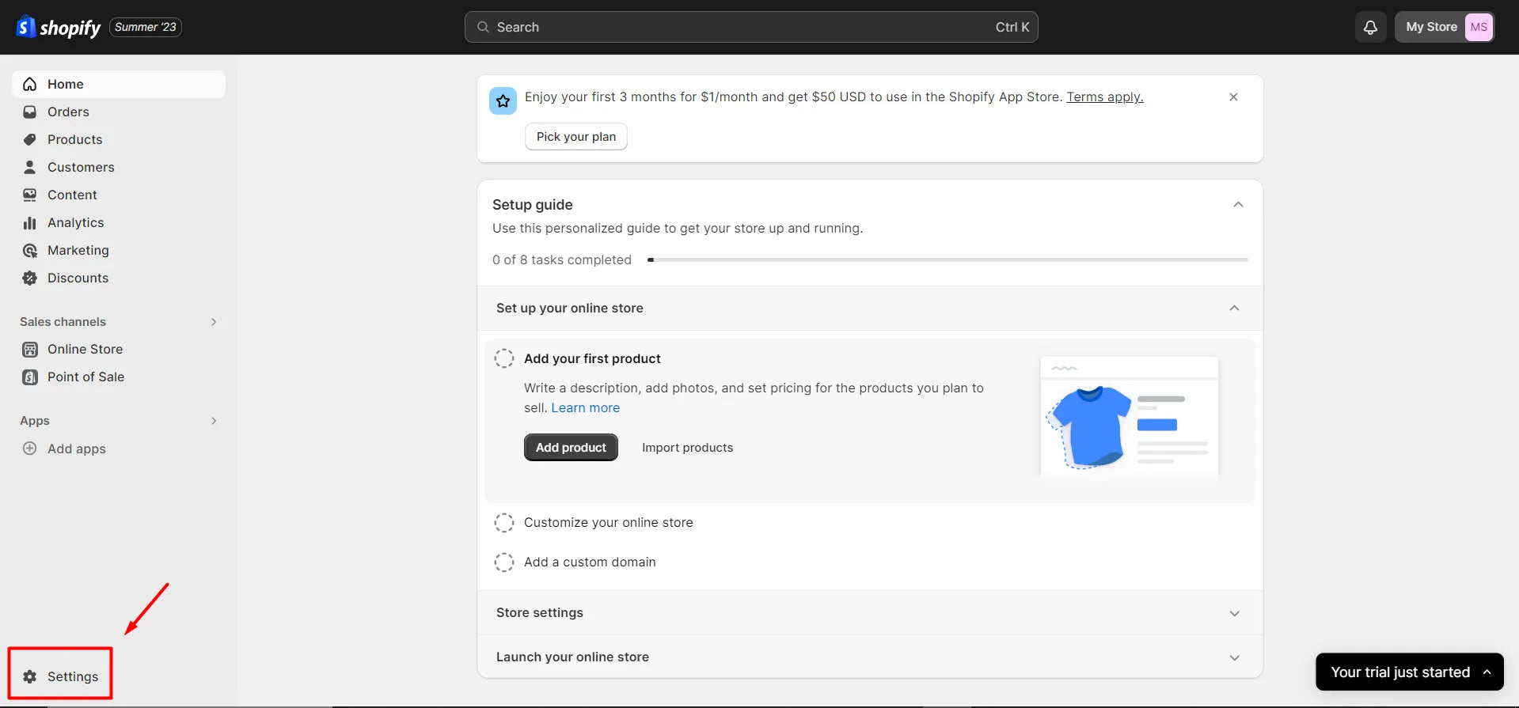This screenshot has height=708, width=1519.
Task: Click the tasks completed progress bar
Action: tap(947, 259)
